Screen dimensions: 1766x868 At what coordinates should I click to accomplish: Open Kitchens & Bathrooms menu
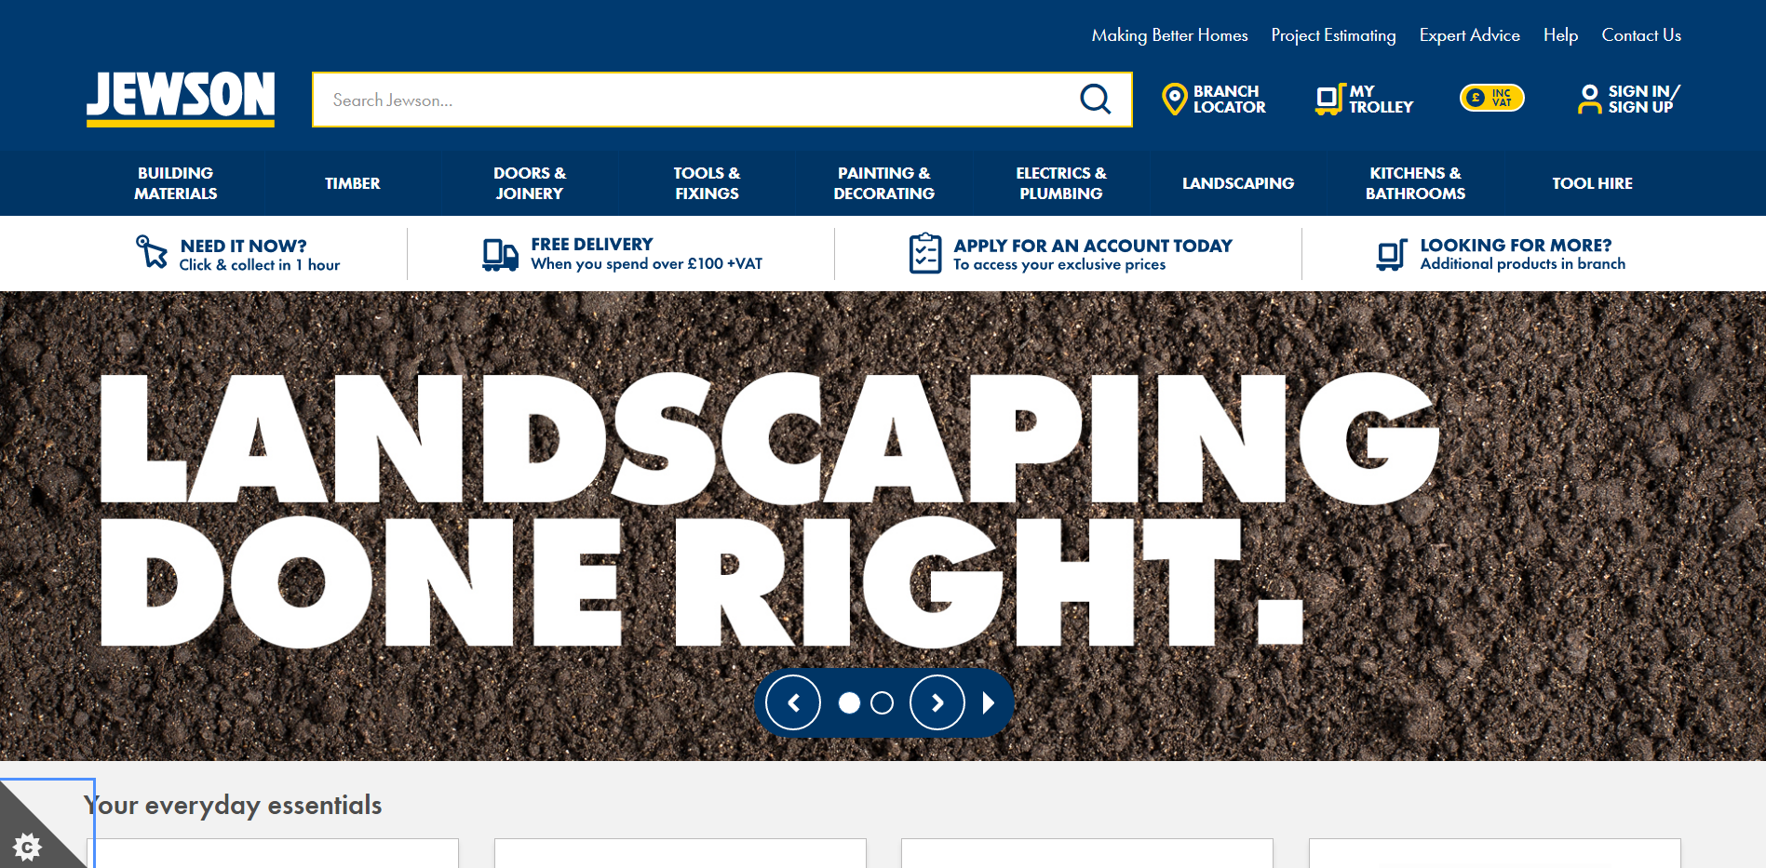[1415, 183]
